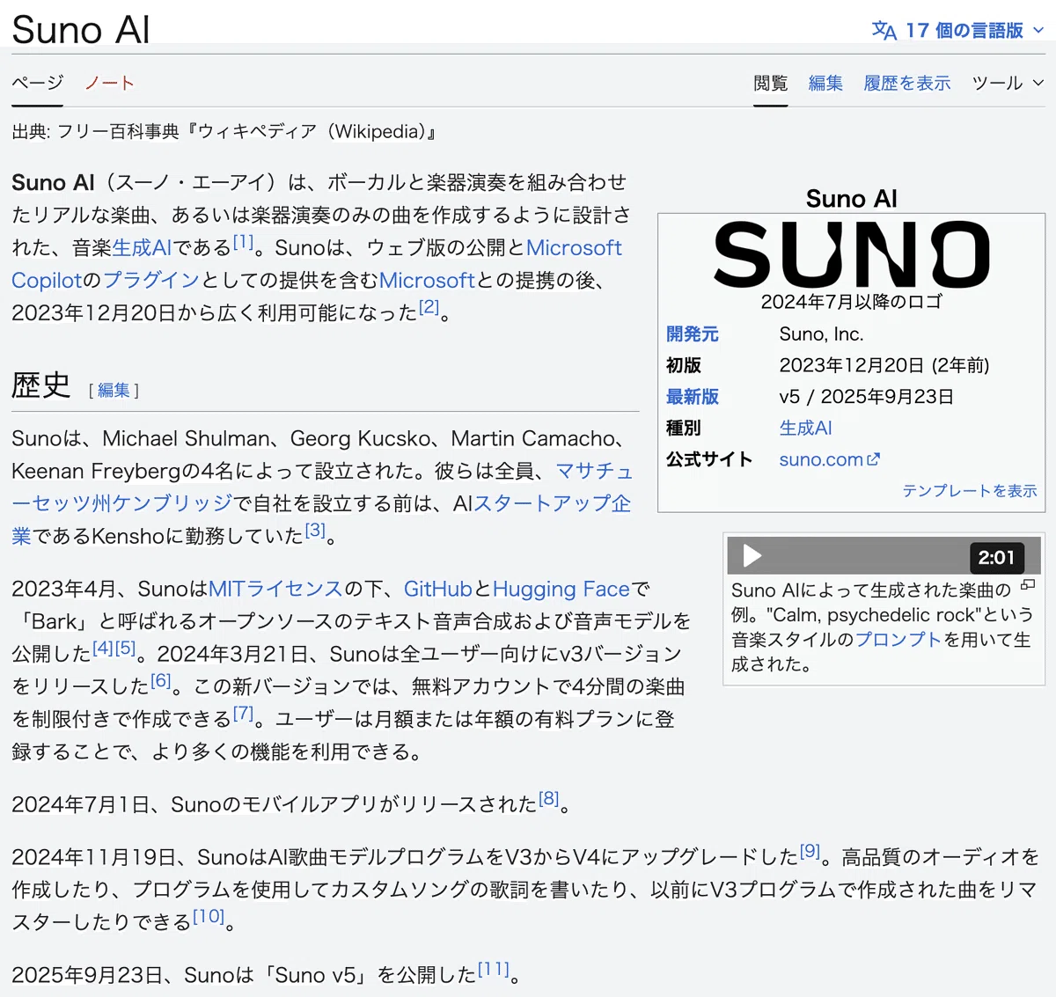Open citation [6] footnote
The width and height of the screenshot is (1056, 997).
click(160, 681)
